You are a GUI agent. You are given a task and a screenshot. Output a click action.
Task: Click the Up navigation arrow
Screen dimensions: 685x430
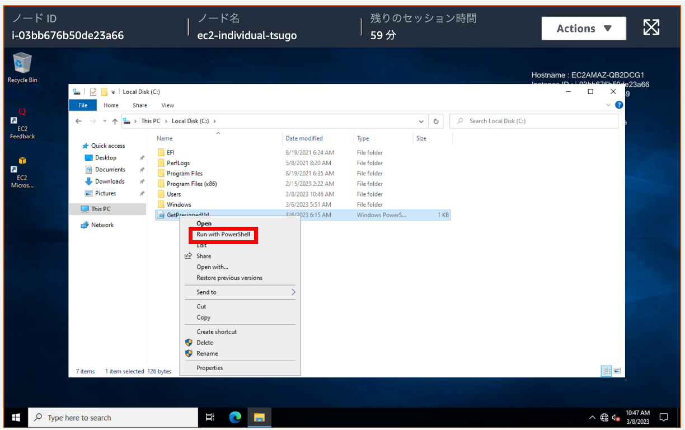click(x=115, y=121)
